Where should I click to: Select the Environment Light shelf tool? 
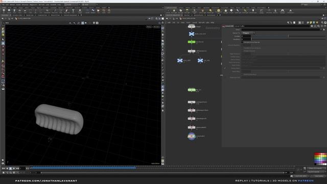click(218, 11)
